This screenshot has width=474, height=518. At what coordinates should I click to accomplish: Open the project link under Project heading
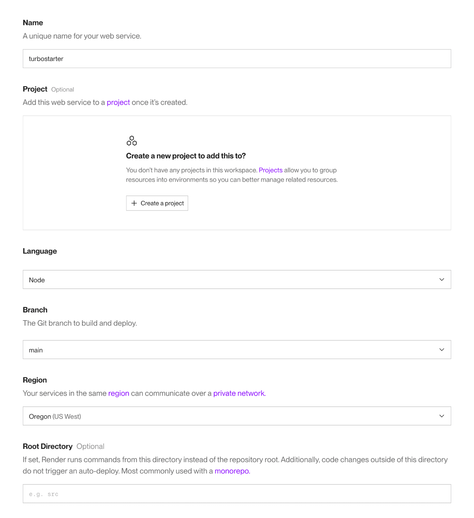pos(118,102)
